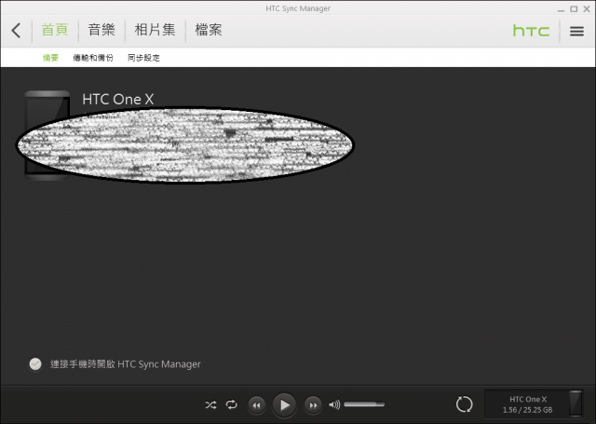596x424 pixels.
Task: Toggle 連接手機時開啟 HTC Sync Manager checkbox
Action: 35,364
